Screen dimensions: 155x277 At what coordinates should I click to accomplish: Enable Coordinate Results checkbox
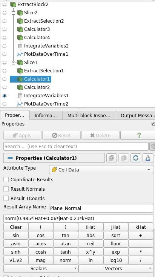point(6,179)
